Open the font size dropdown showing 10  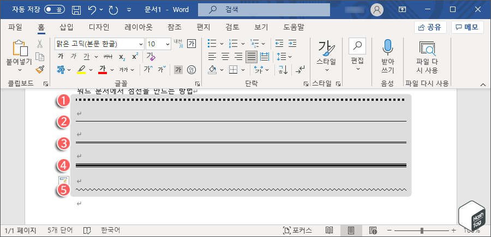point(168,44)
